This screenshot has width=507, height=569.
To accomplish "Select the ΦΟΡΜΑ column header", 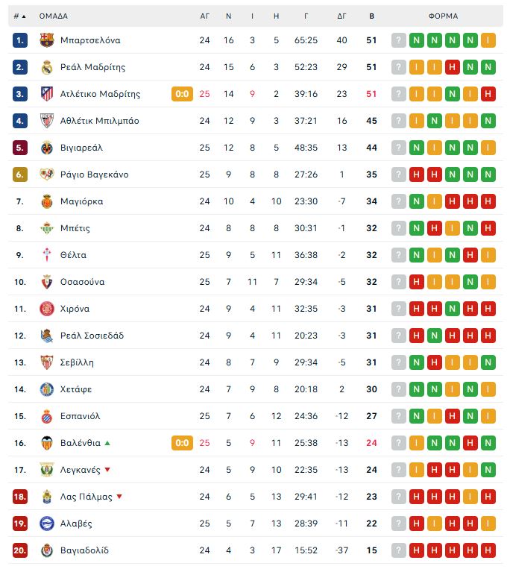I will [443, 16].
